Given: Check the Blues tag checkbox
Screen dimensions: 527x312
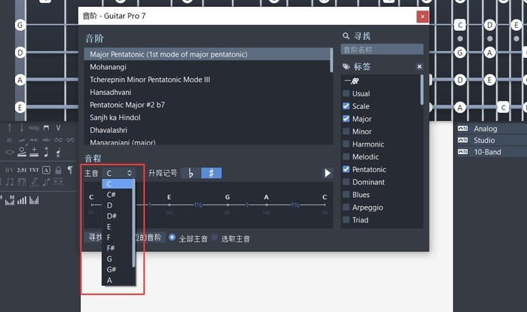Looking at the screenshot, I should (x=346, y=195).
